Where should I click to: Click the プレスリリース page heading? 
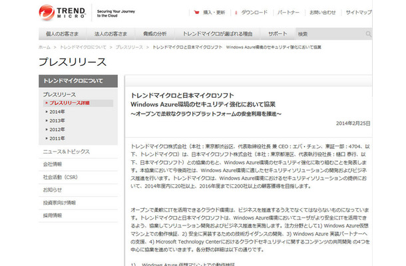coord(73,62)
